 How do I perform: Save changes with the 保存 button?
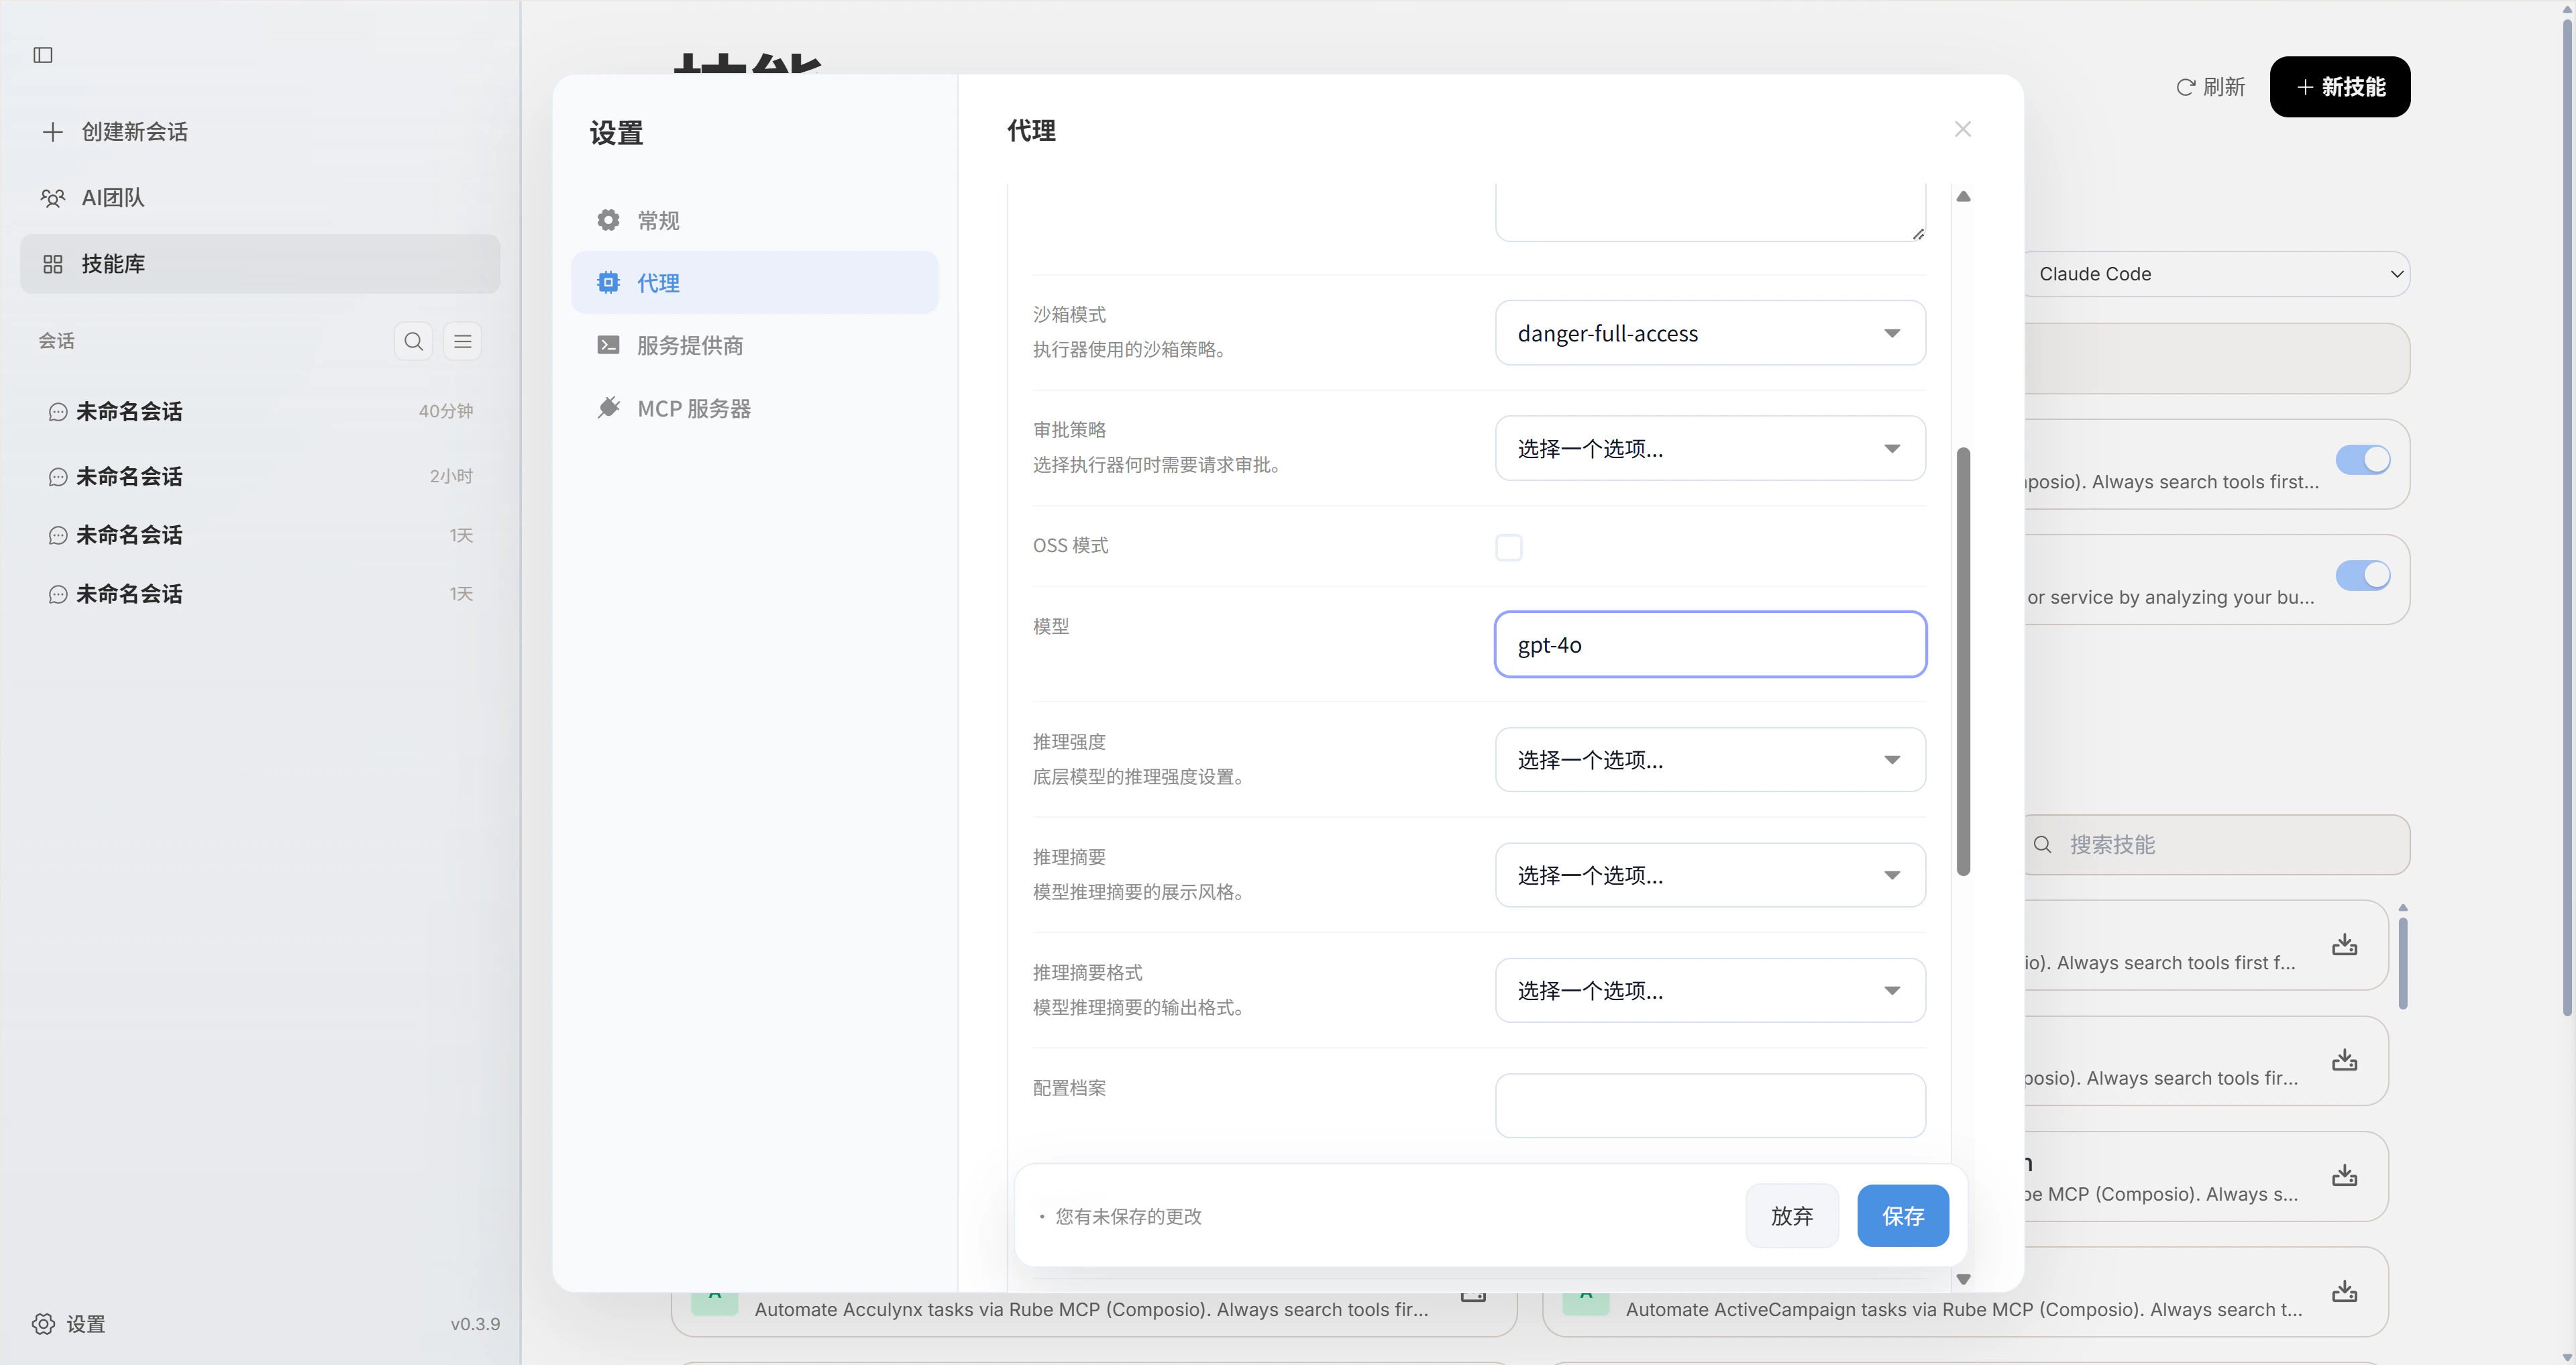click(1902, 1215)
